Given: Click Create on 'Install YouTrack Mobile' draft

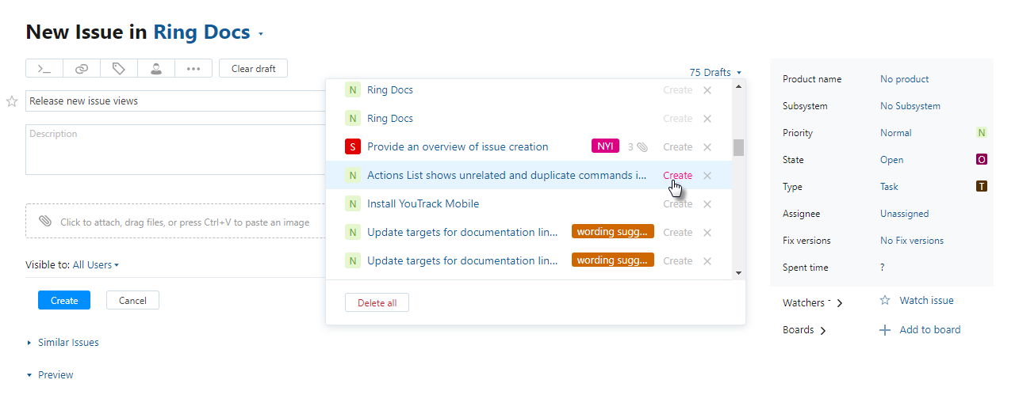Looking at the screenshot, I should (678, 204).
